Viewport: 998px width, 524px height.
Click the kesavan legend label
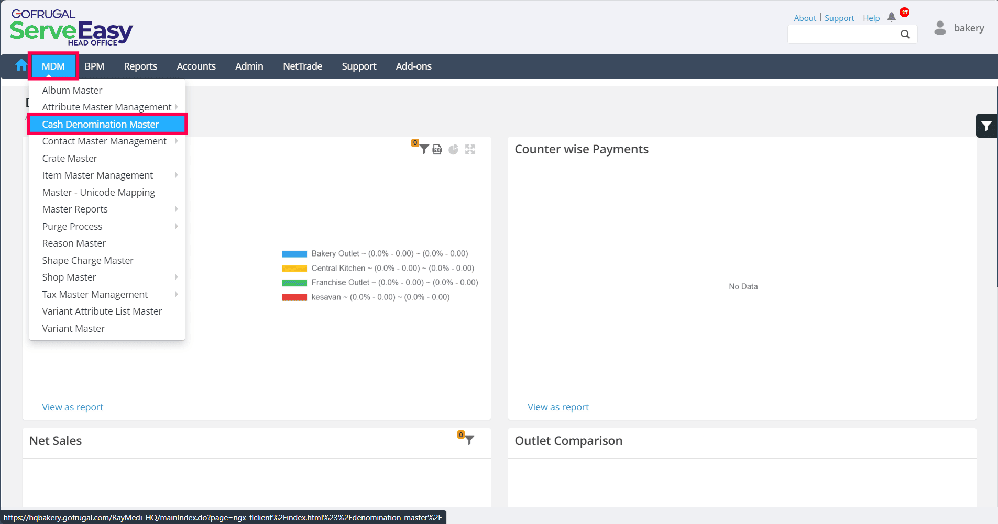[381, 297]
